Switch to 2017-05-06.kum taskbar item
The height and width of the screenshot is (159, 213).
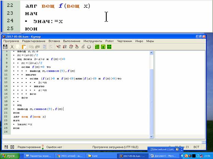click(132, 156)
